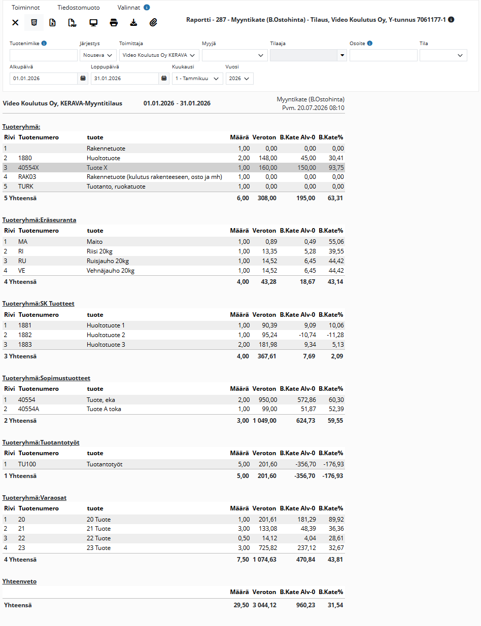Download the report file
This screenshot has height=626, width=481.
133,22
